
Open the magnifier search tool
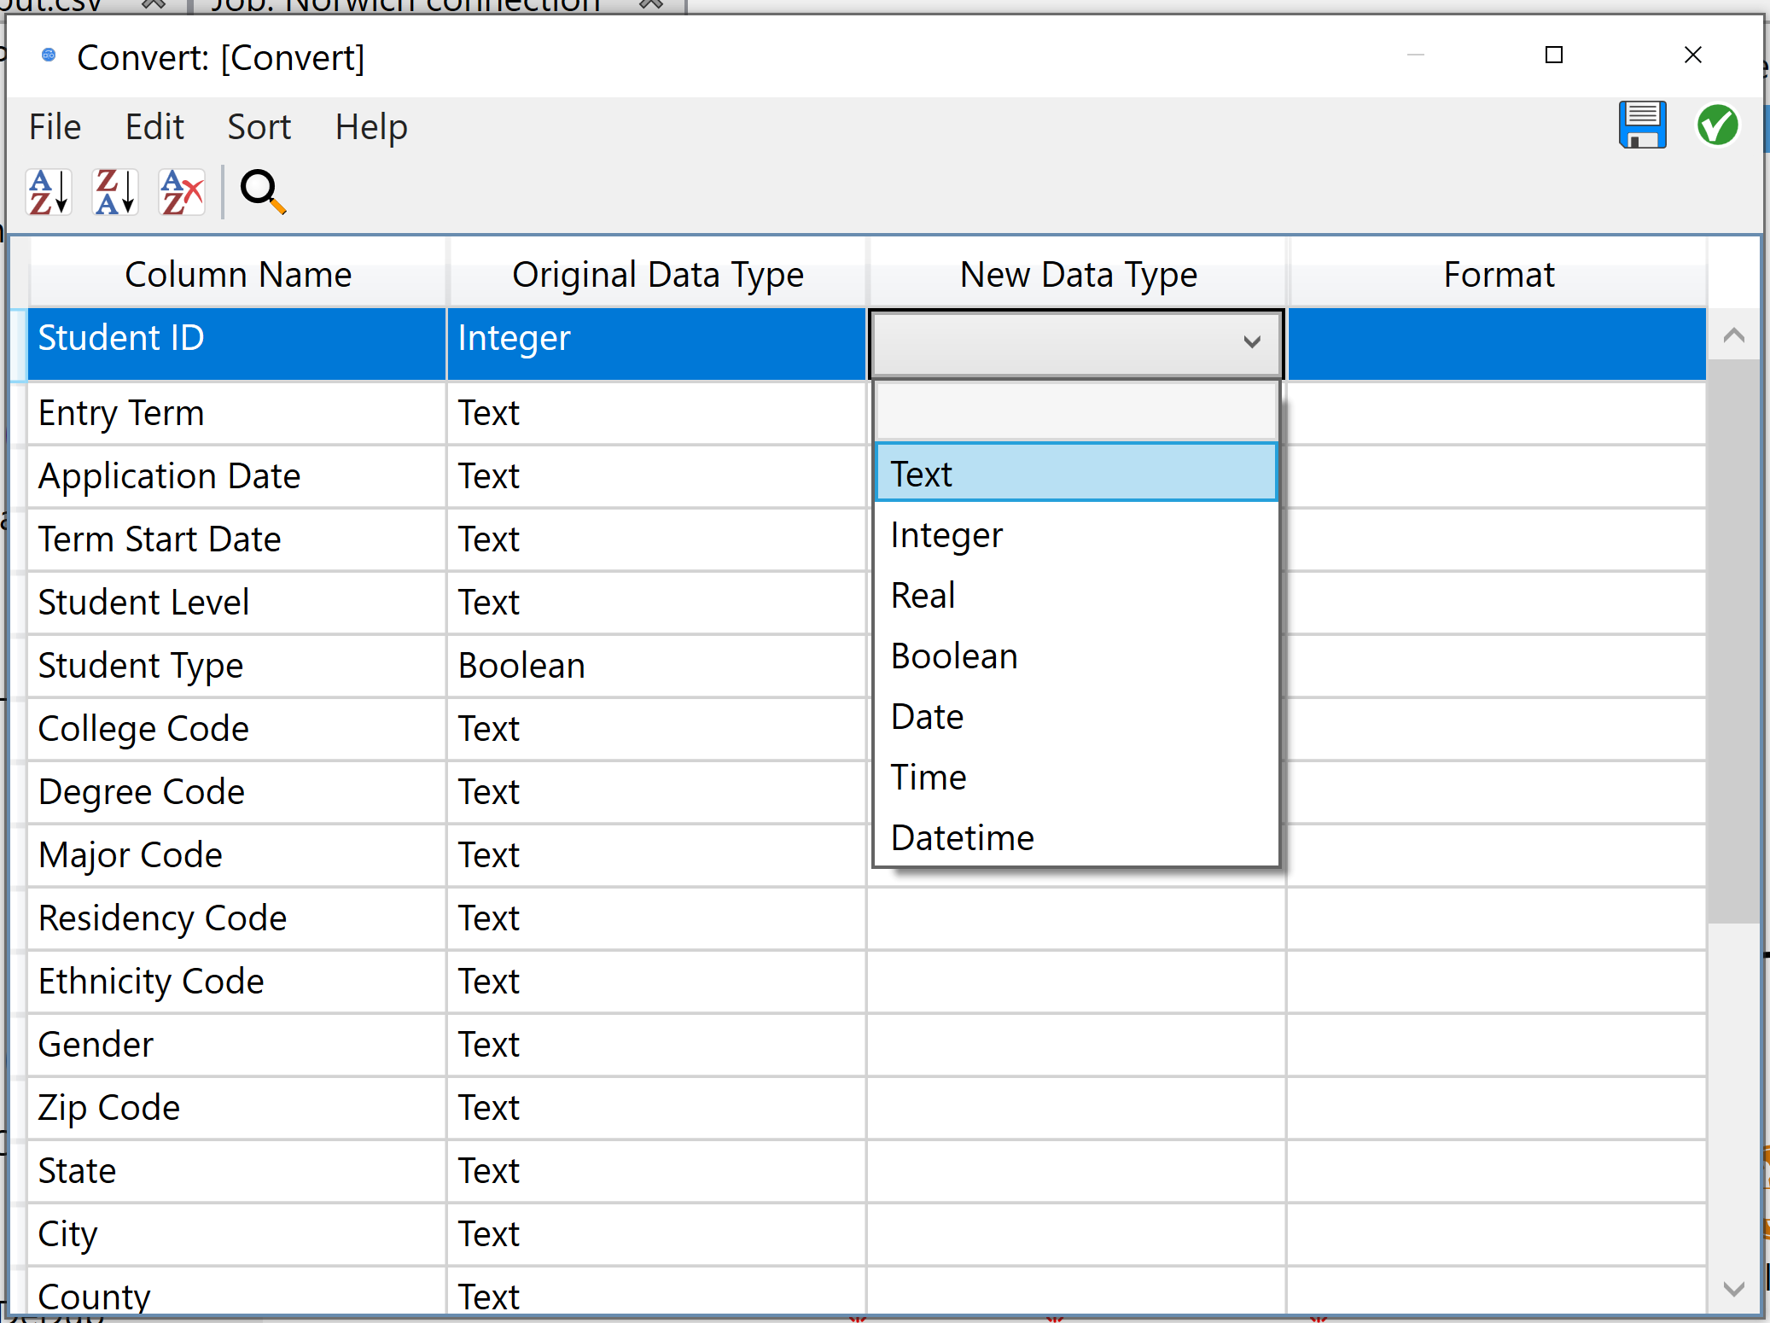point(263,192)
